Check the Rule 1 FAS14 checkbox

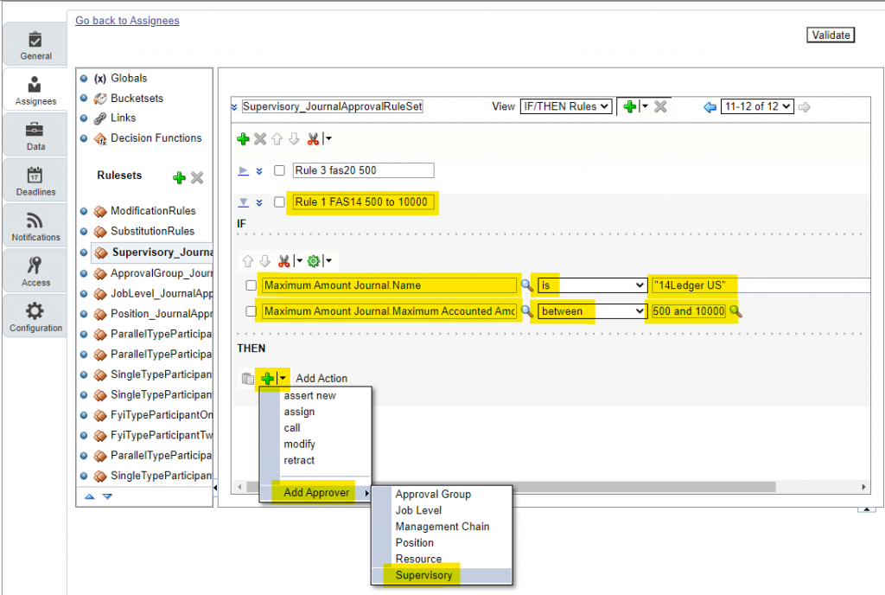[x=279, y=202]
